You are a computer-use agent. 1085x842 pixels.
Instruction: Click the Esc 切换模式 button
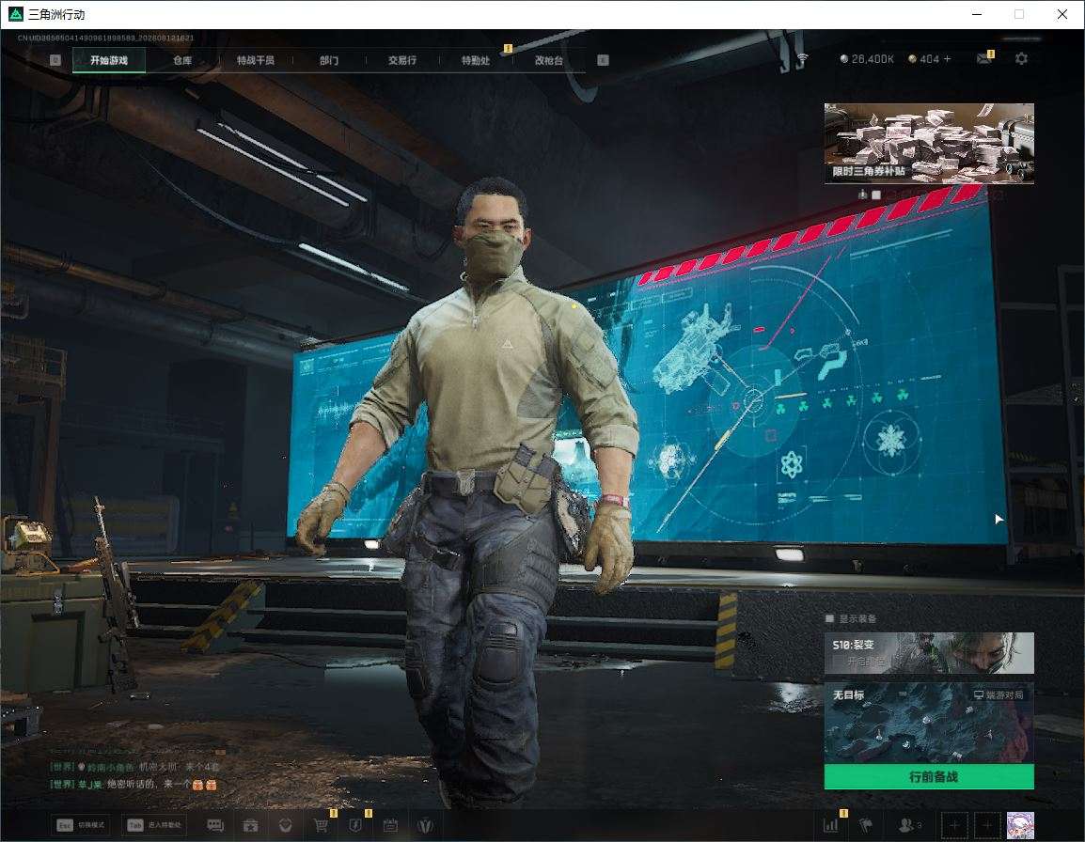click(81, 825)
